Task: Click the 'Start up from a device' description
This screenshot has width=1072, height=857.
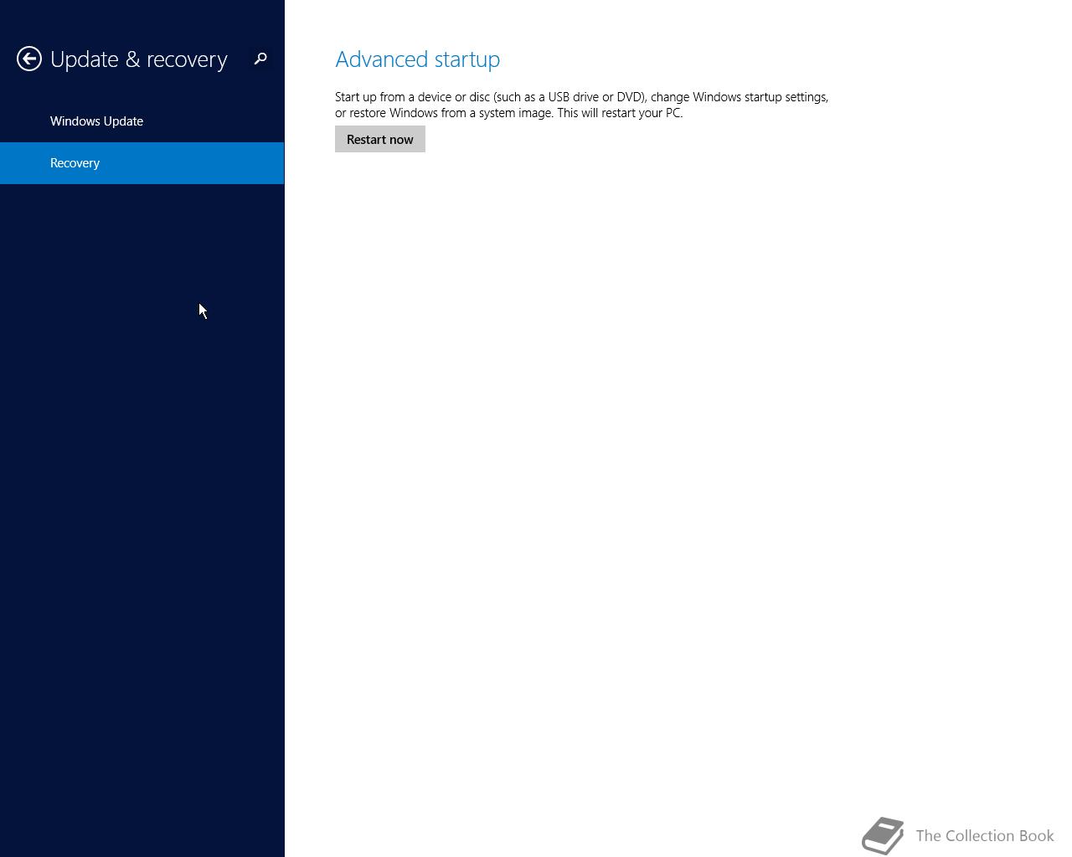Action: (x=582, y=105)
